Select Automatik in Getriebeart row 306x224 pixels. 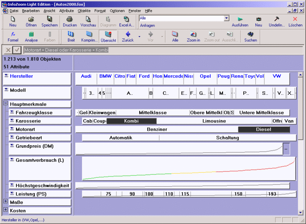[120, 138]
